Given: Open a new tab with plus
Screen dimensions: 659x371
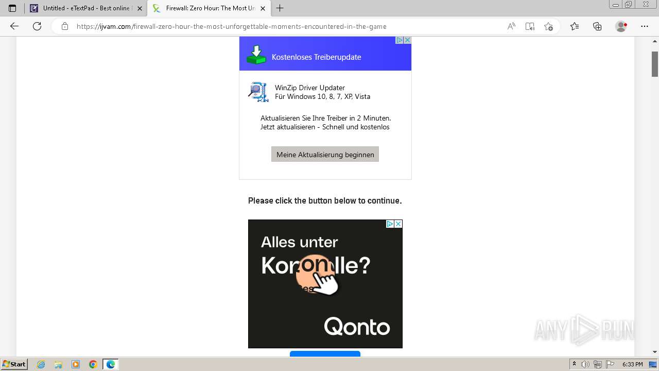Looking at the screenshot, I should click(x=280, y=8).
